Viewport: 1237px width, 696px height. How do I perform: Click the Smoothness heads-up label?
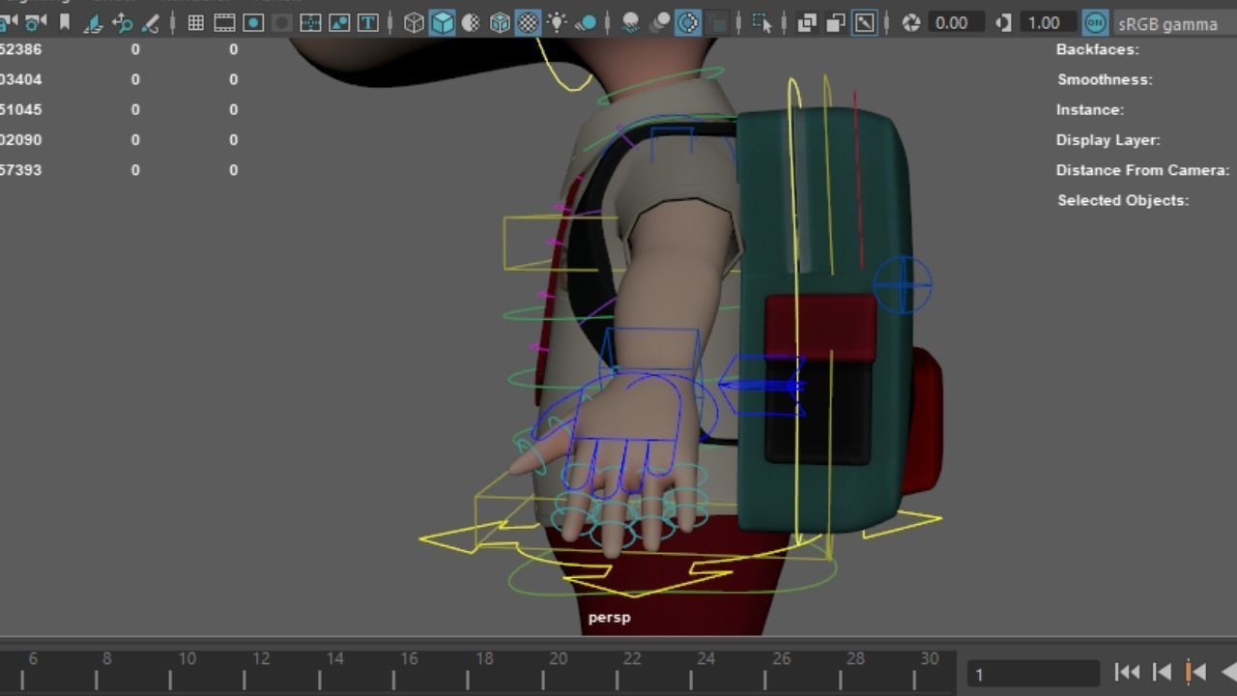tap(1105, 79)
